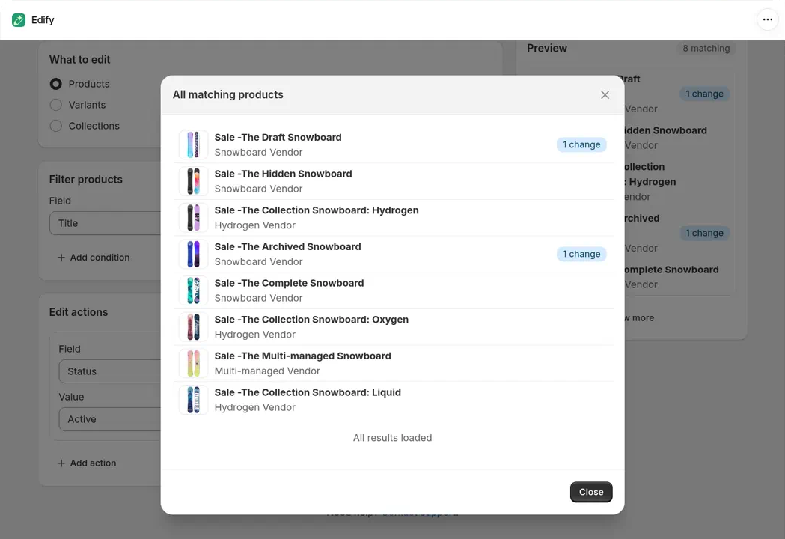Select the Sale -The Complete Snowboard title
Viewport: 785px width, 539px height.
pos(290,283)
